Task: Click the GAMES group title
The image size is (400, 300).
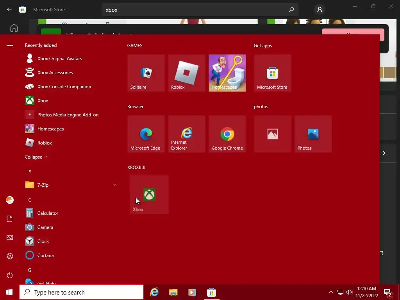Action: pyautogui.click(x=135, y=46)
